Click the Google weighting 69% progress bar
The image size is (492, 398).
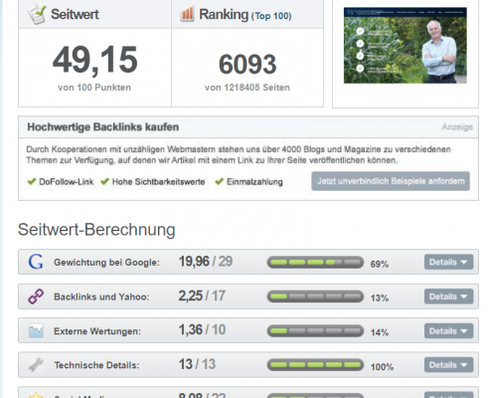315,263
